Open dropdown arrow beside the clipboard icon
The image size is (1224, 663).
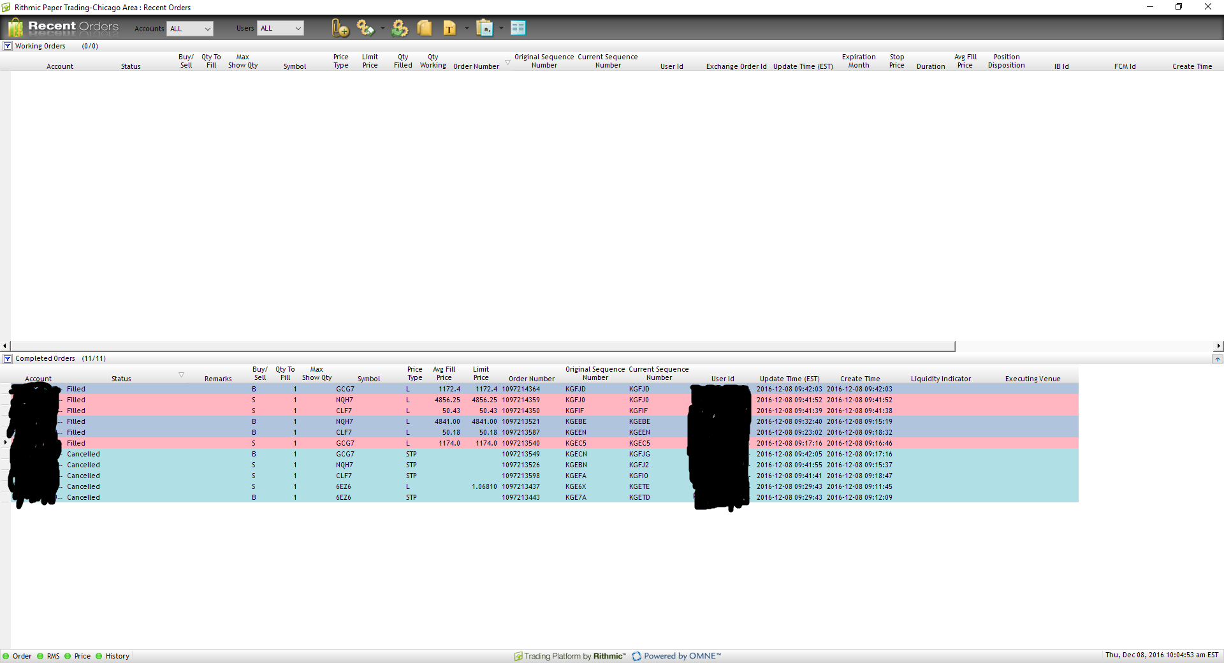[501, 28]
